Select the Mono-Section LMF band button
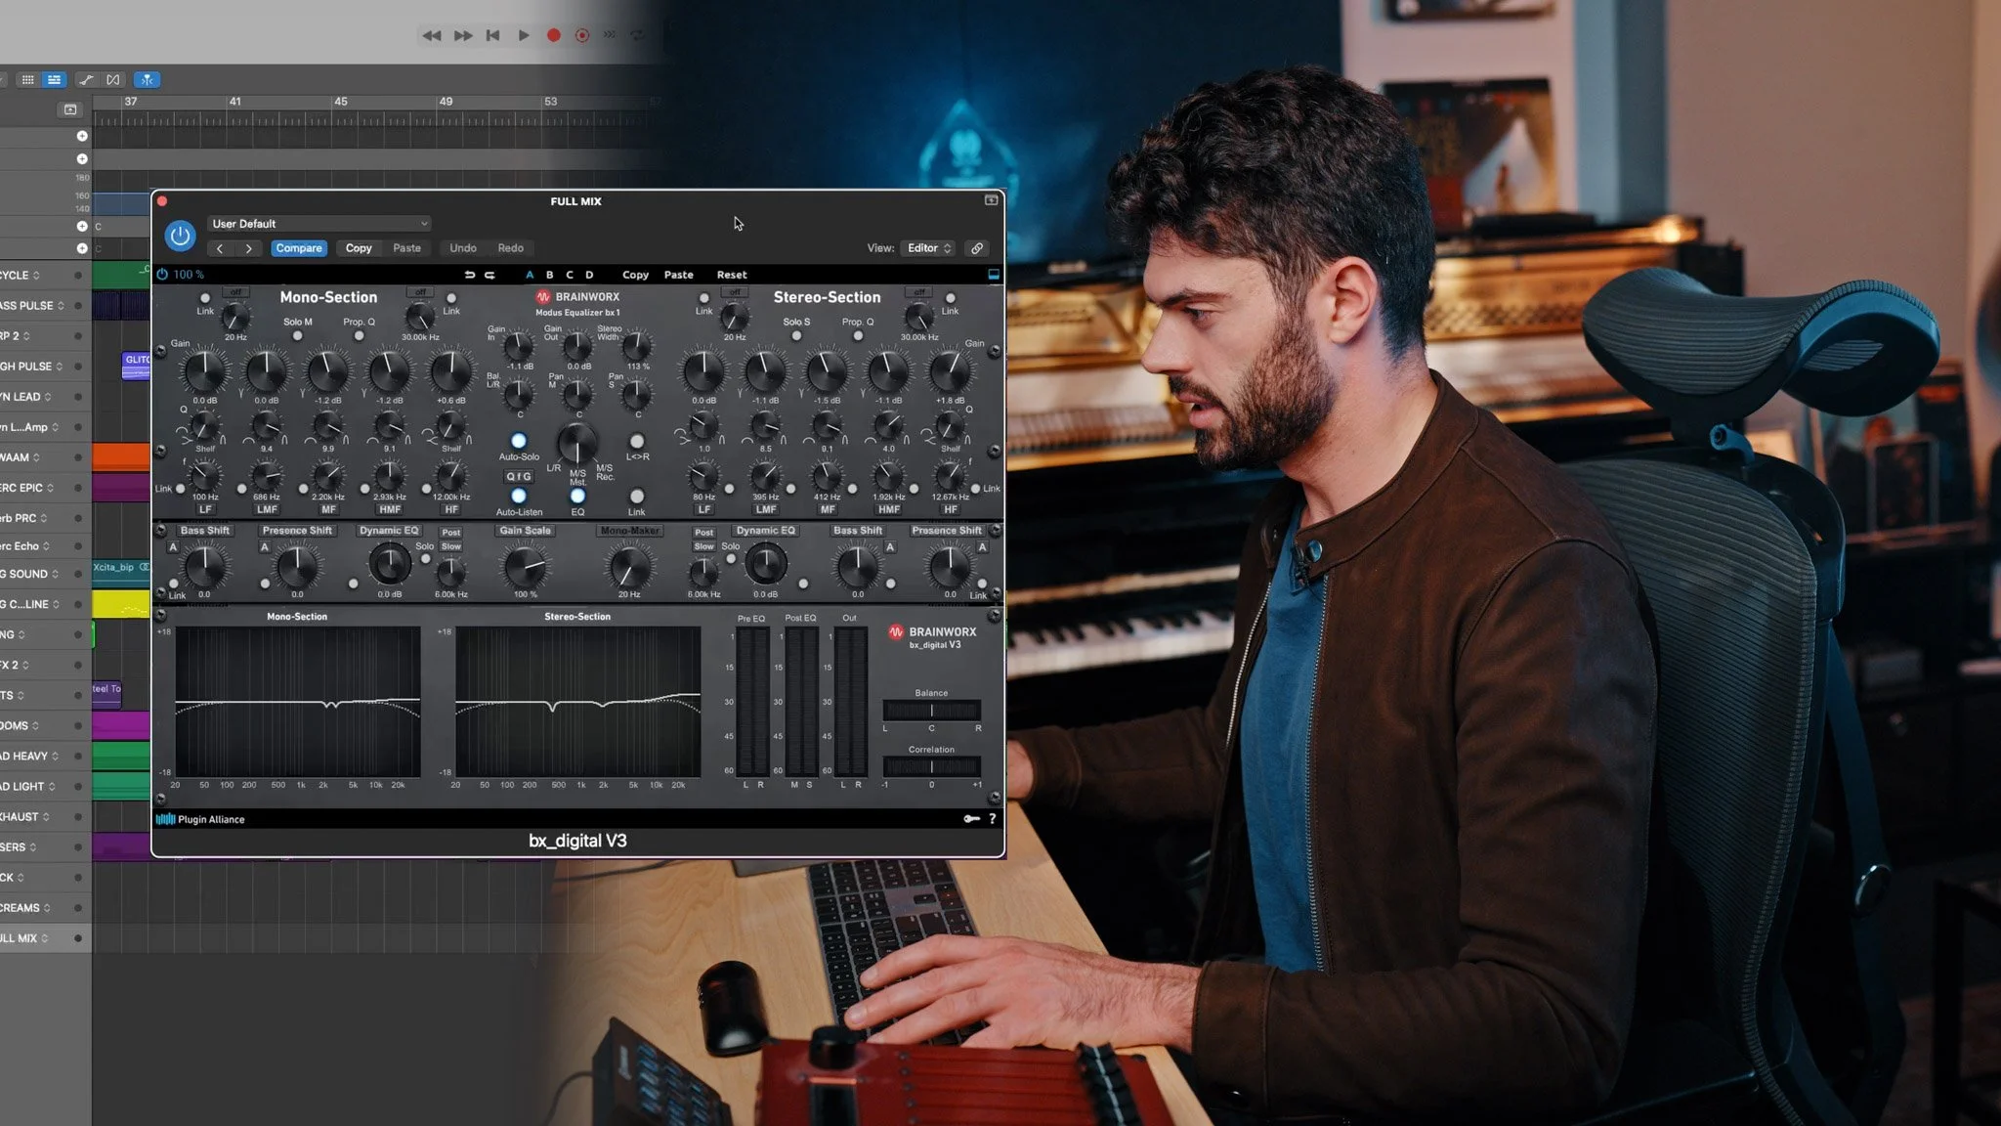The image size is (2001, 1126). [267, 509]
